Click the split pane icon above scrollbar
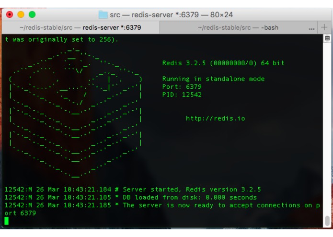333x237 pixels. [x=327, y=38]
